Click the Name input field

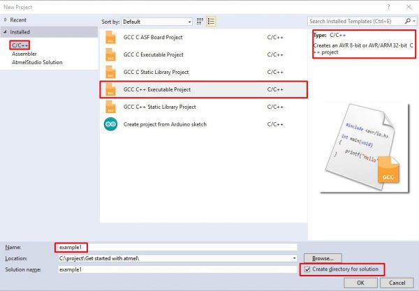pyautogui.click(x=177, y=247)
